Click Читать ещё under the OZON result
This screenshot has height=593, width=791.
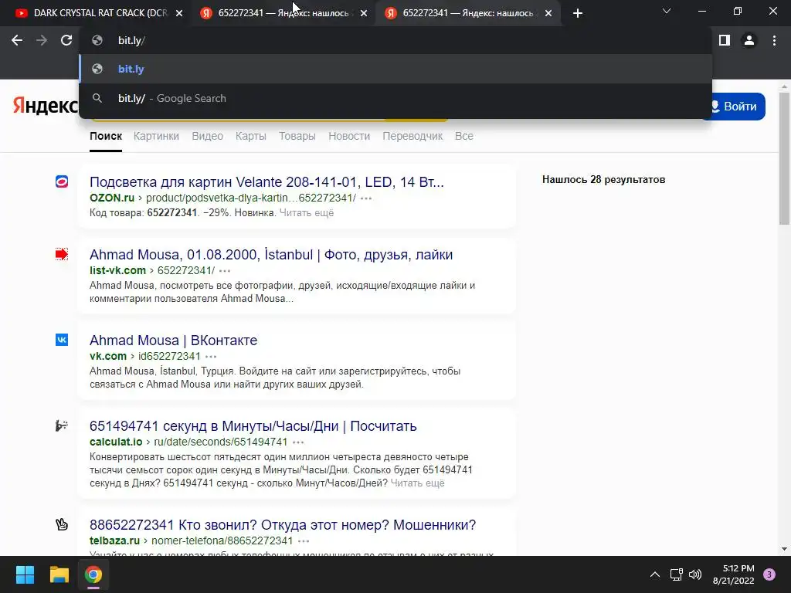[307, 213]
